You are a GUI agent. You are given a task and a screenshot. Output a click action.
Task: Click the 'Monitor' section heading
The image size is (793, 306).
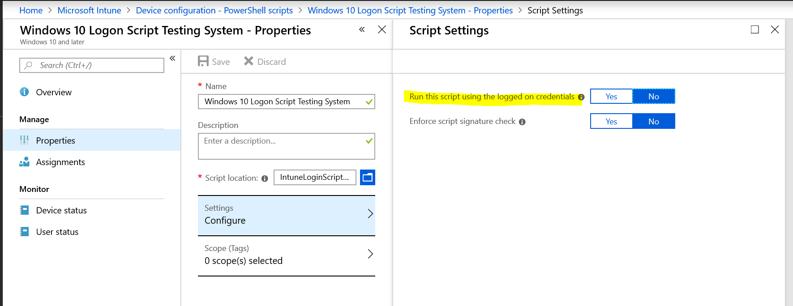(34, 189)
